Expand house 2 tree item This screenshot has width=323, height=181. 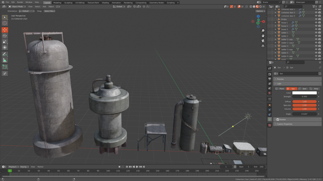point(275,26)
